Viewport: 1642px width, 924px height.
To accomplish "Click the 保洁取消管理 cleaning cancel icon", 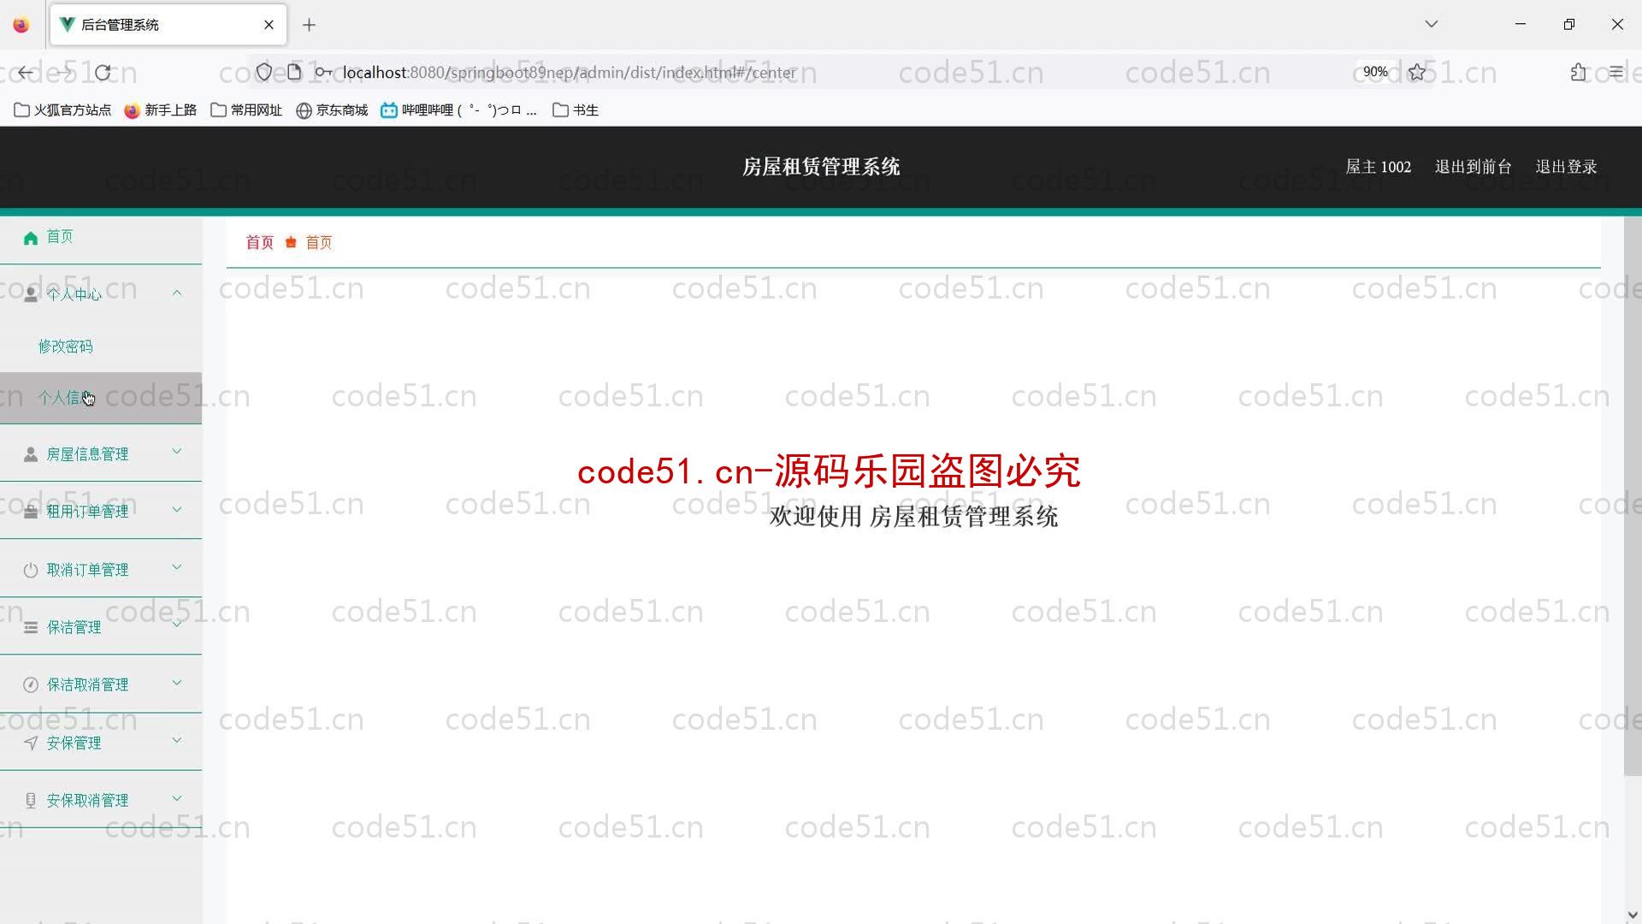I will [31, 684].
